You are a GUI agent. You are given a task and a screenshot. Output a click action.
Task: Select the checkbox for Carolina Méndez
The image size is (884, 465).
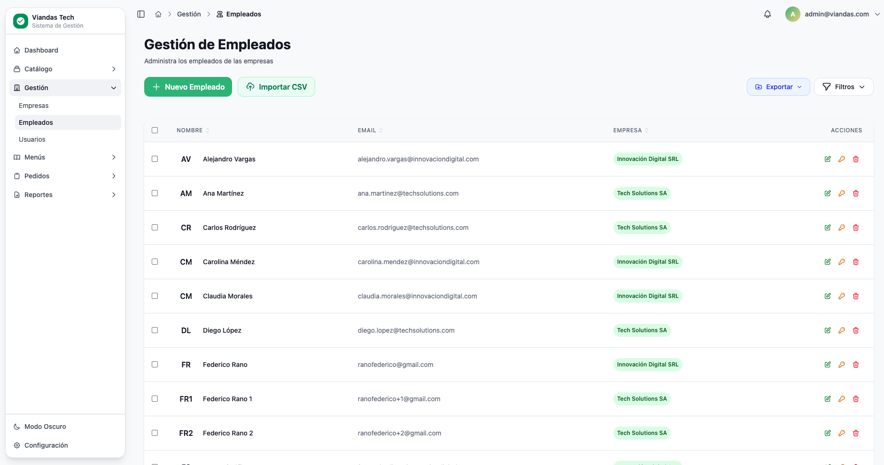tap(155, 262)
